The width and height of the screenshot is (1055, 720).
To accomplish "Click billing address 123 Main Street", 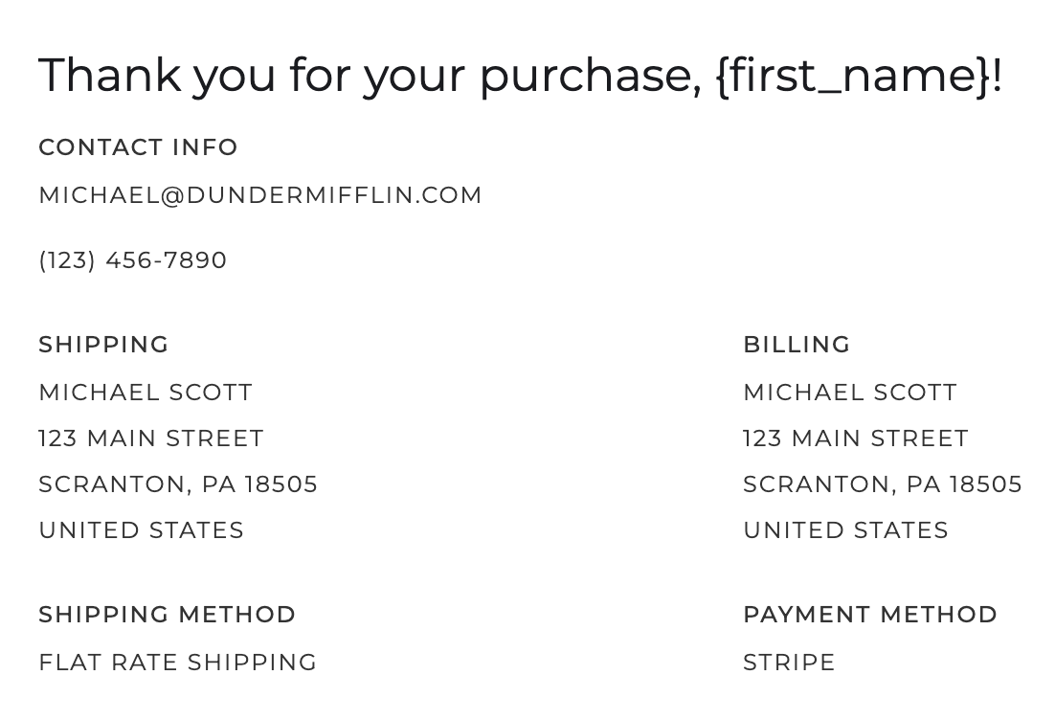I will point(855,439).
